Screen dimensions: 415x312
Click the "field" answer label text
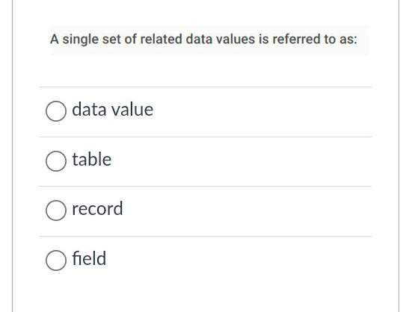coord(89,258)
